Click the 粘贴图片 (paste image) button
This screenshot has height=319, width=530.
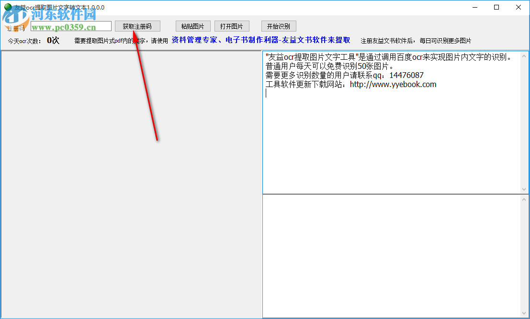pyautogui.click(x=193, y=26)
